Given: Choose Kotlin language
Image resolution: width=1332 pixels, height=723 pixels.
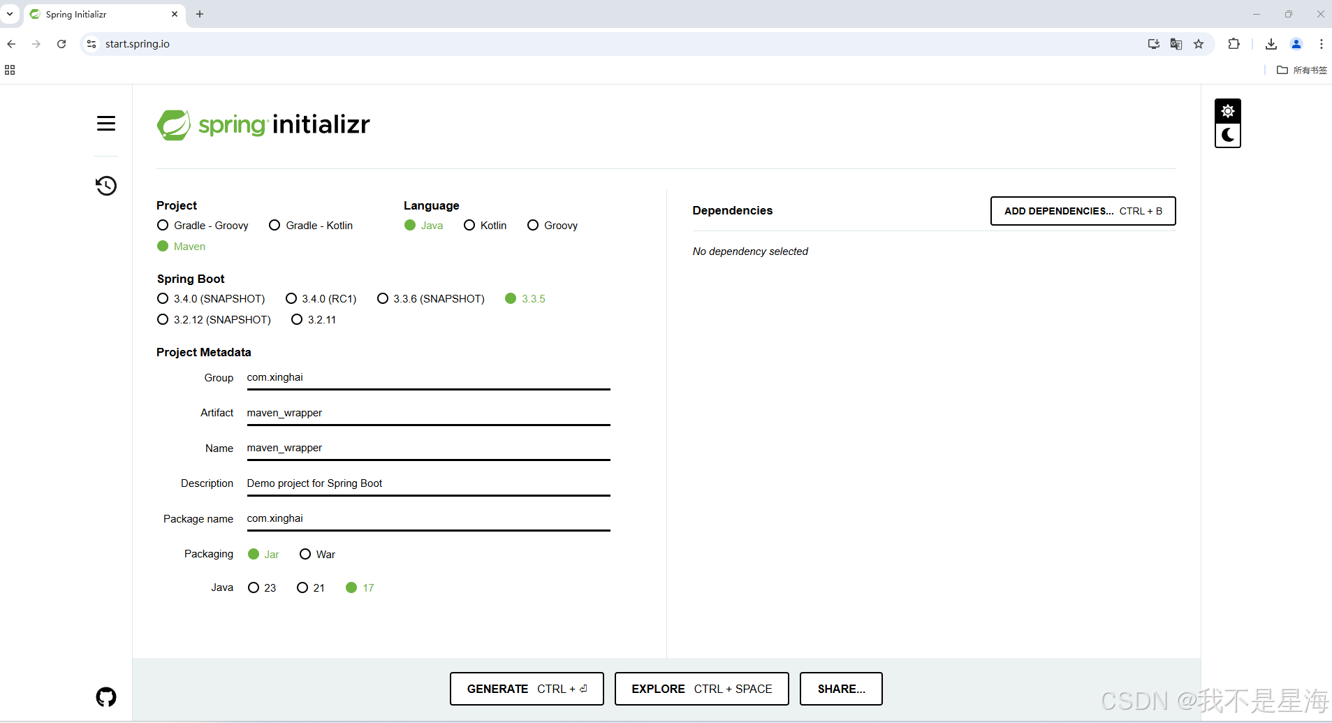Looking at the screenshot, I should pos(485,226).
